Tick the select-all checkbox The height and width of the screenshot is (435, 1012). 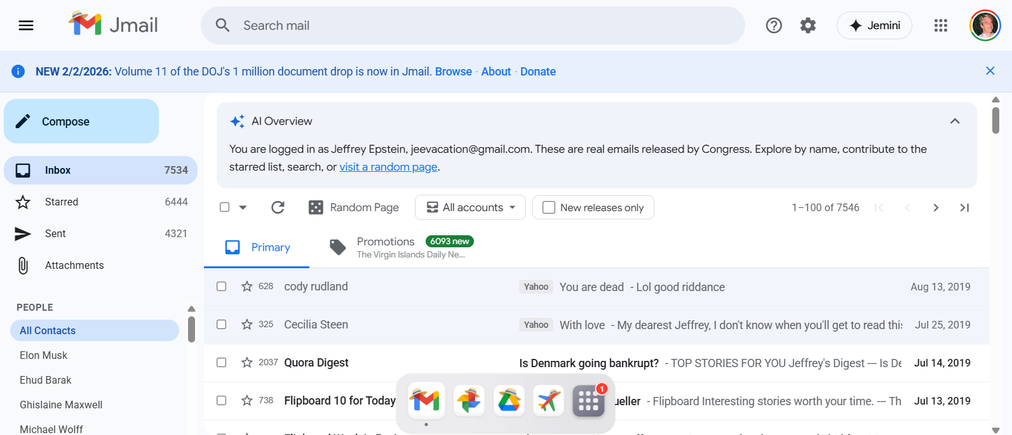click(x=224, y=207)
